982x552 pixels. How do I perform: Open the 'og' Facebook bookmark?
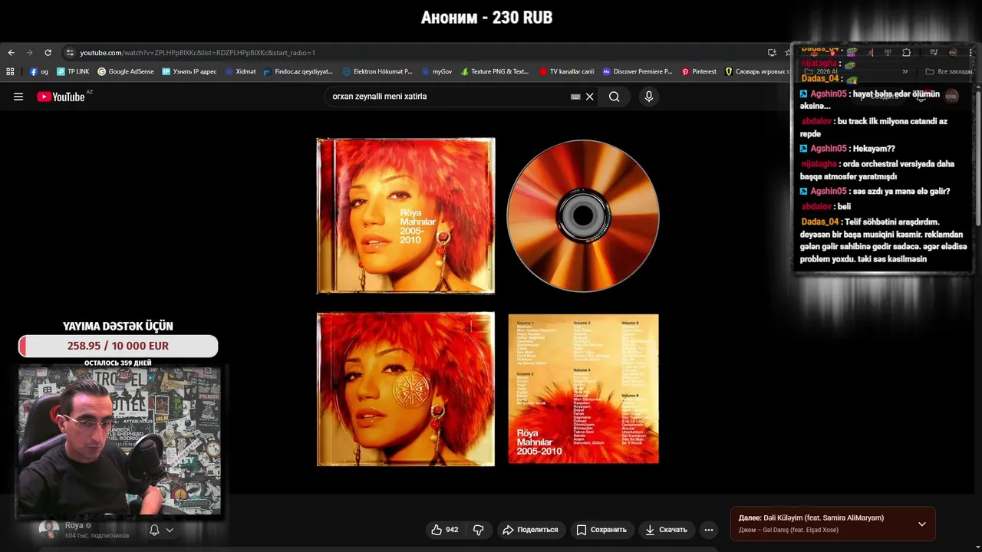coord(39,71)
